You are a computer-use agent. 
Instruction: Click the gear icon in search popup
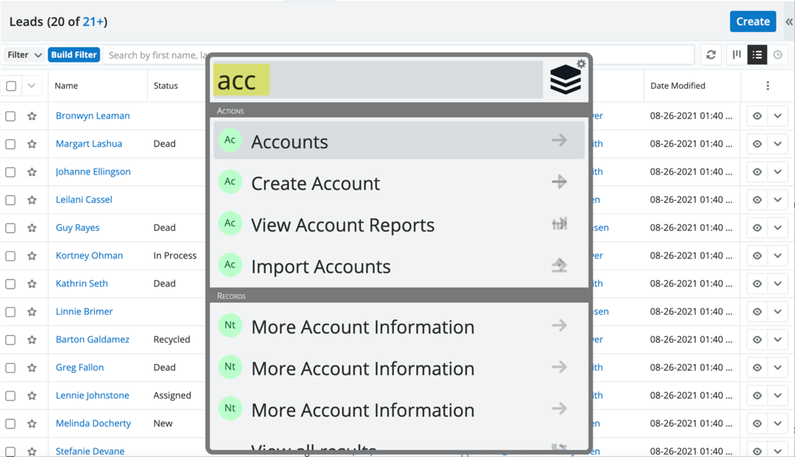pyautogui.click(x=581, y=64)
